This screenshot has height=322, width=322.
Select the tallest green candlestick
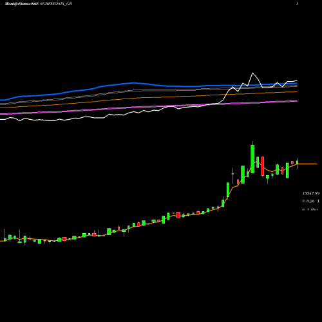252,159
